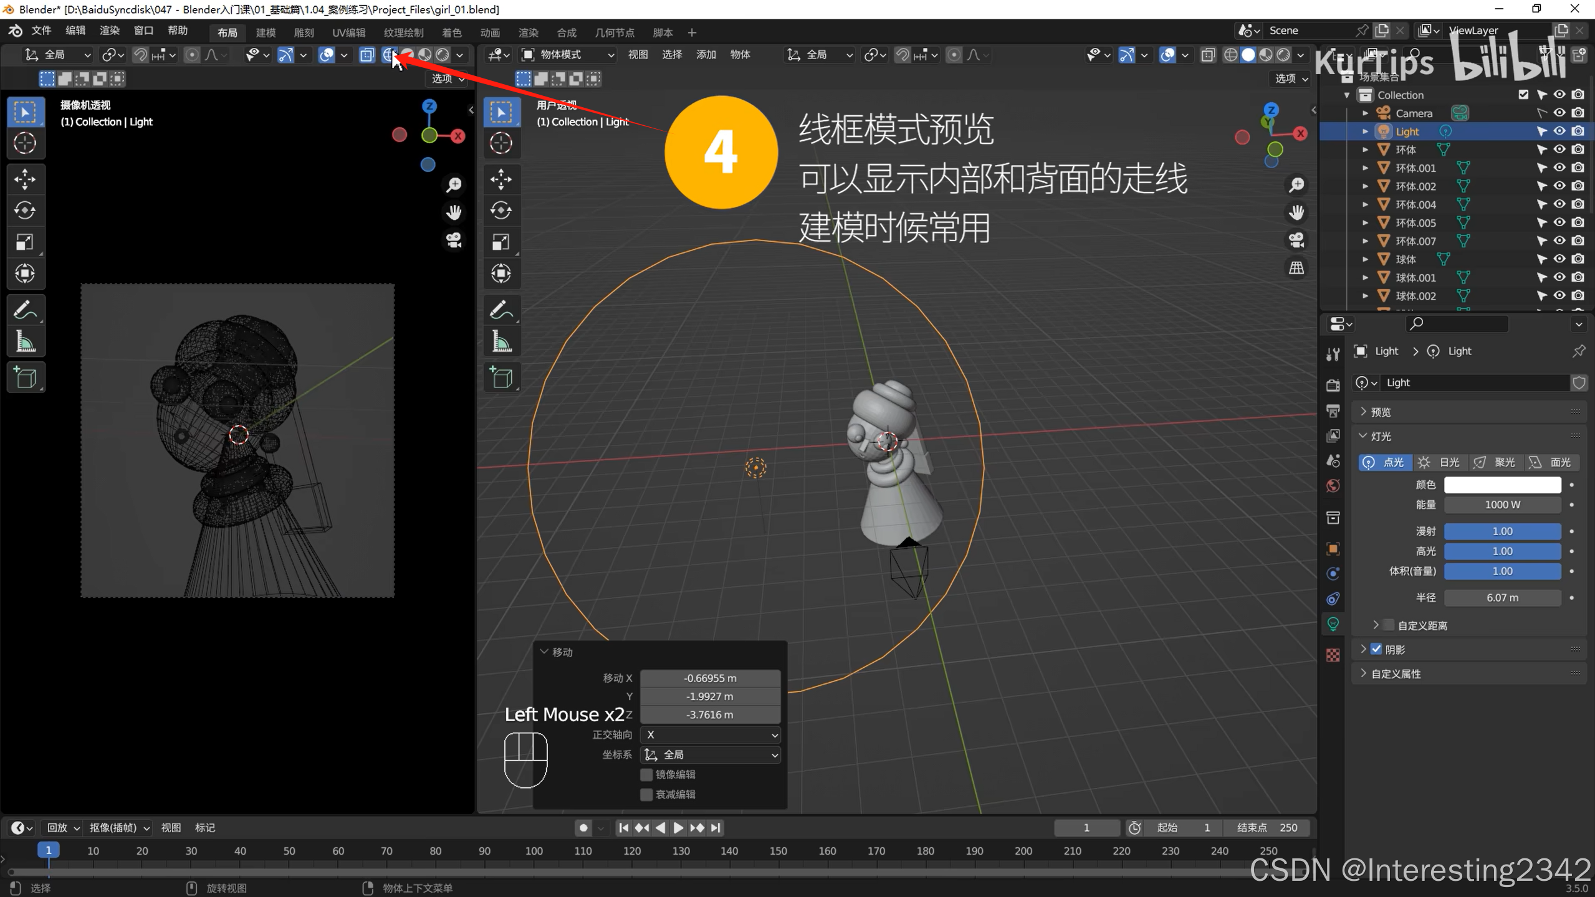Screen dimensions: 1595x897
Task: Enable 镜像编辑 checkbox
Action: (646, 774)
